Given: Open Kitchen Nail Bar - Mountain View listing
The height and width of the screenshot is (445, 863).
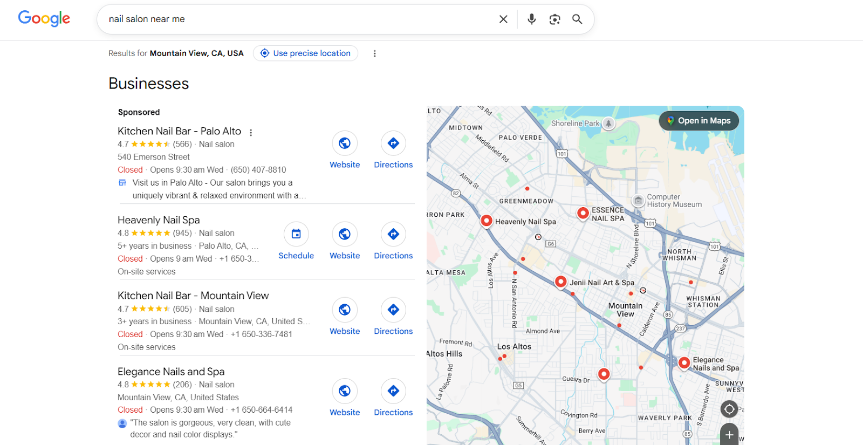Looking at the screenshot, I should pyautogui.click(x=193, y=296).
